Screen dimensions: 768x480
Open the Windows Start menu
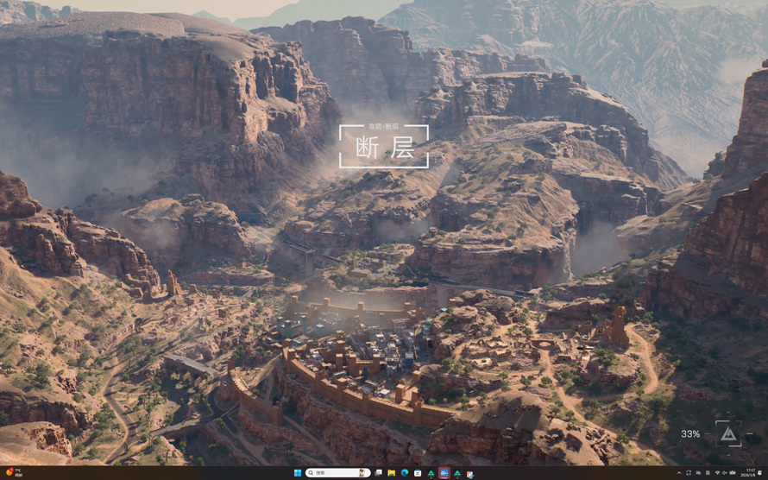(x=298, y=473)
